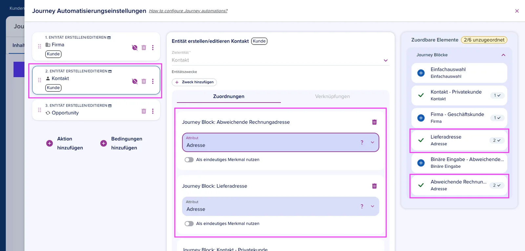Click the Kunde tag in the entity header
Viewport: 525px width, 251px height.
tap(259, 41)
